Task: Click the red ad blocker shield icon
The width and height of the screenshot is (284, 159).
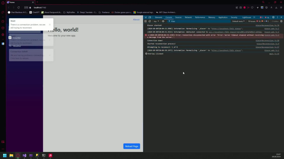Action: pyautogui.click(x=245, y=8)
